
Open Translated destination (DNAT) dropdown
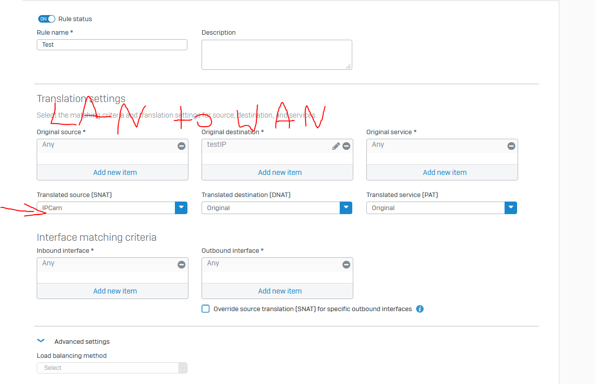tap(276, 208)
